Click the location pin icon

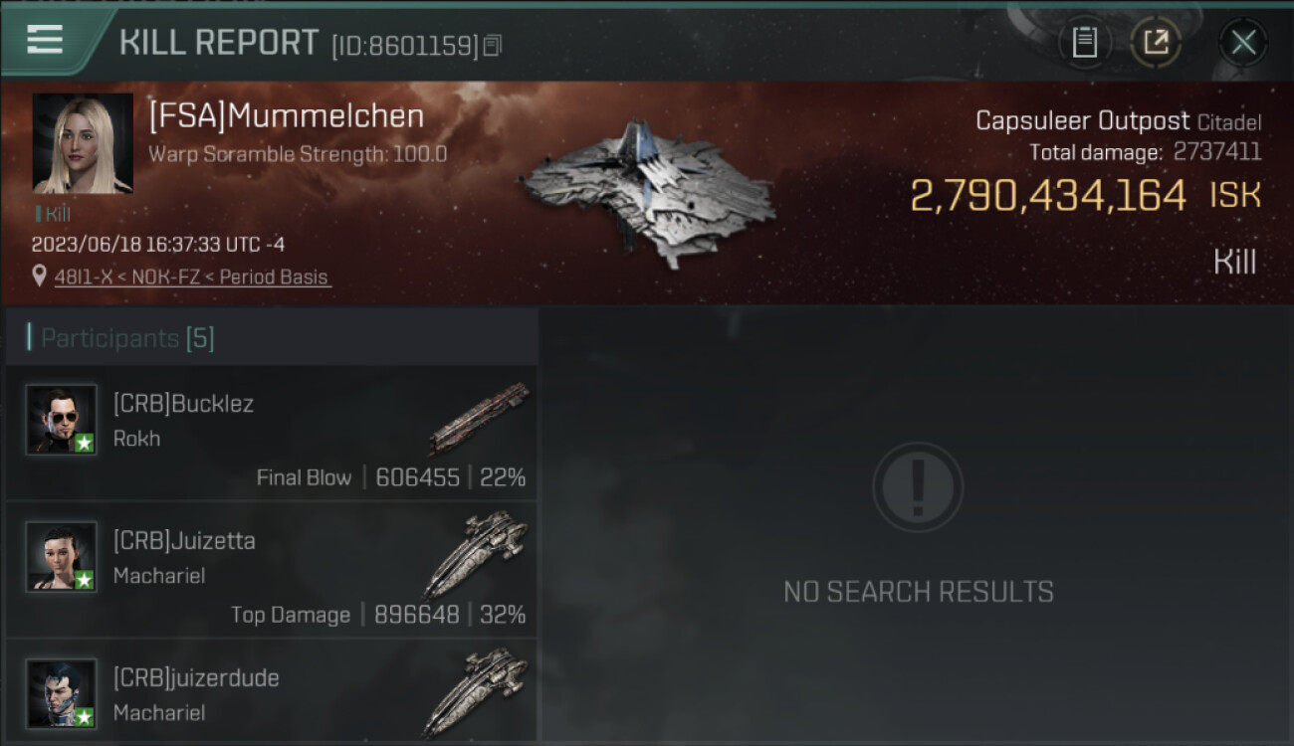[39, 277]
